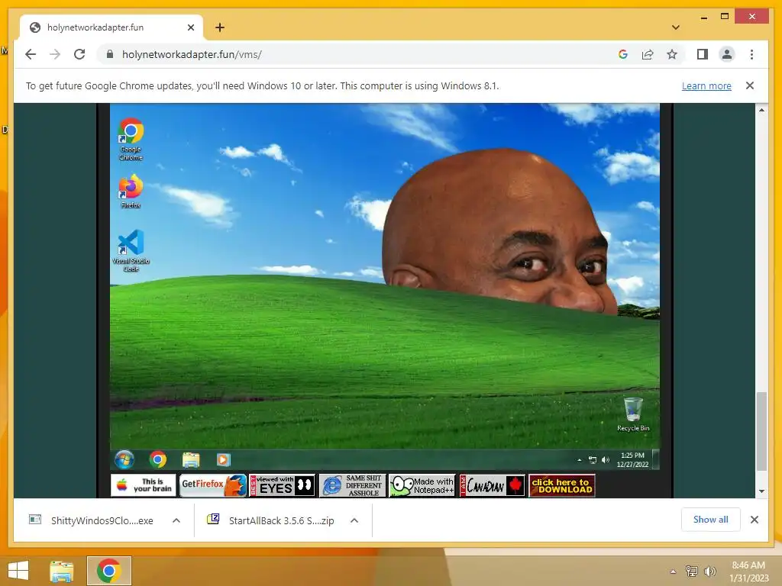Click the 'Made with Notepad++' badge
This screenshot has height=586, width=782.
[422, 485]
